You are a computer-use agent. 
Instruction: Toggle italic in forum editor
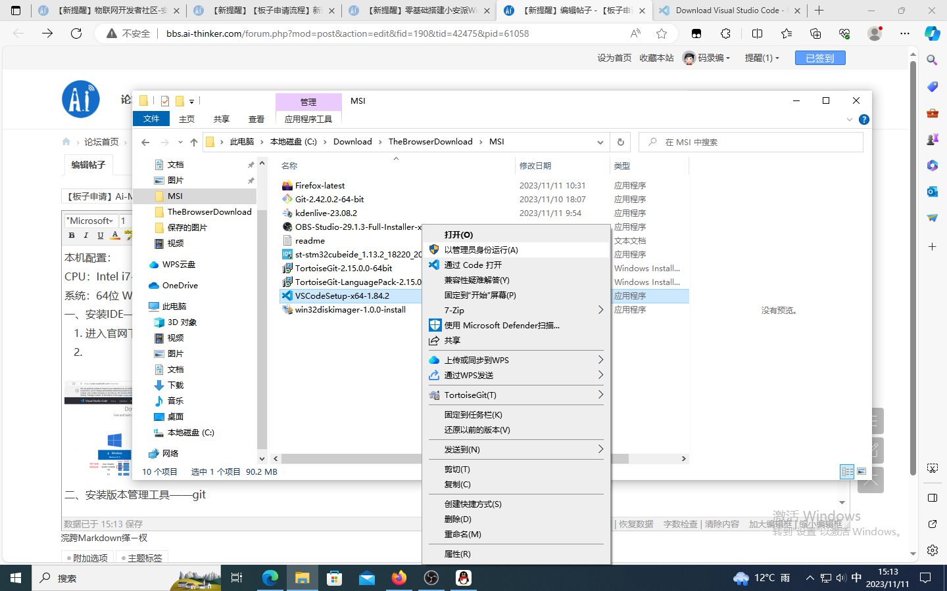(x=85, y=235)
